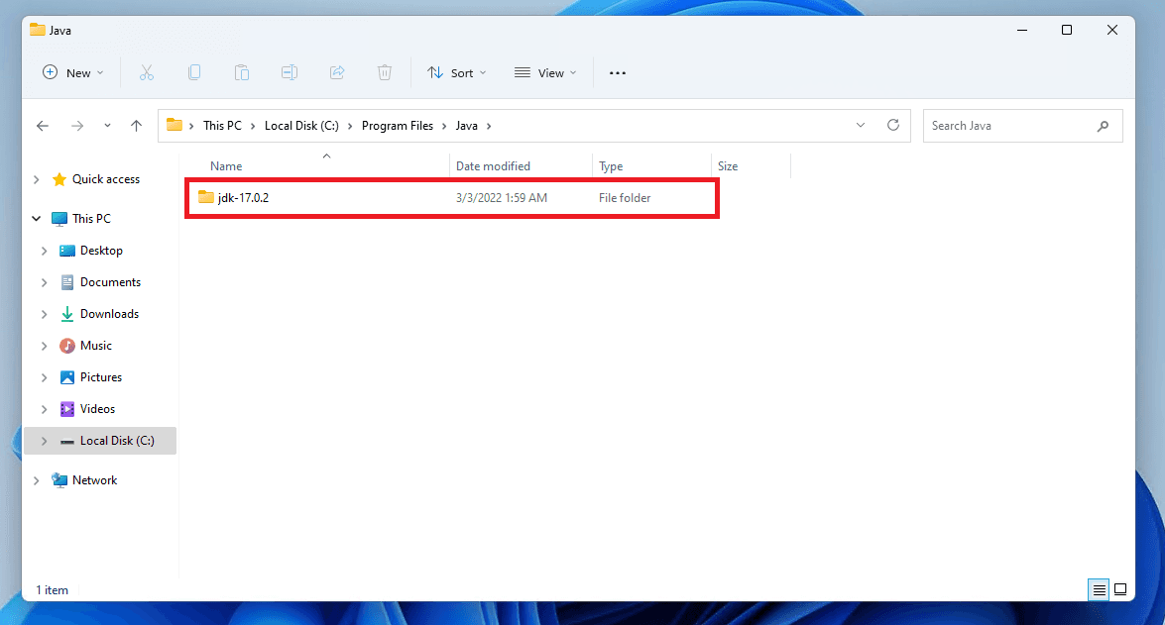The height and width of the screenshot is (625, 1165).
Task: Click the Java breadcrumb segment
Action: [467, 126]
